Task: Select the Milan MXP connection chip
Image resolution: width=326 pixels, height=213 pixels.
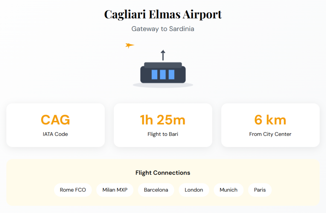Action: click(x=115, y=190)
